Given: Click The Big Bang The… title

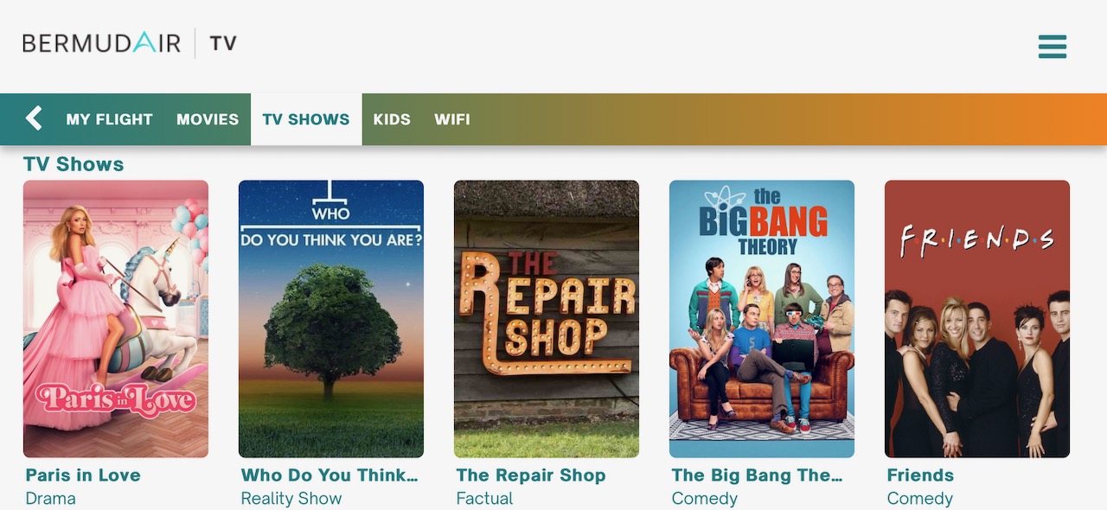Looking at the screenshot, I should pyautogui.click(x=757, y=475).
